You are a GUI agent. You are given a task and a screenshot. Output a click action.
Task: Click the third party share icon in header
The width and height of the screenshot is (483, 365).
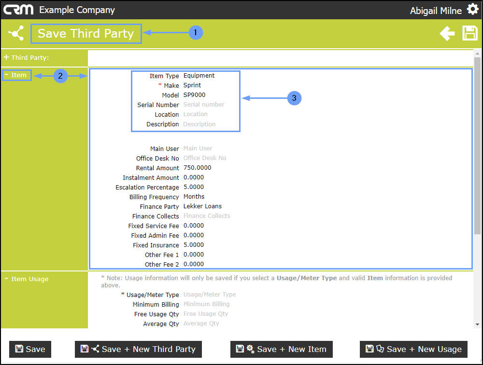pyautogui.click(x=16, y=33)
